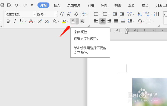Image resolution: width=167 pixels, height=106 pixels.
Task: Decrease paragraph indent icon
Action: [115, 14]
